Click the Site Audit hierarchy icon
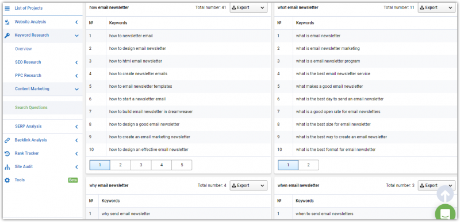Screen dimensions: 460x222 point(7,167)
